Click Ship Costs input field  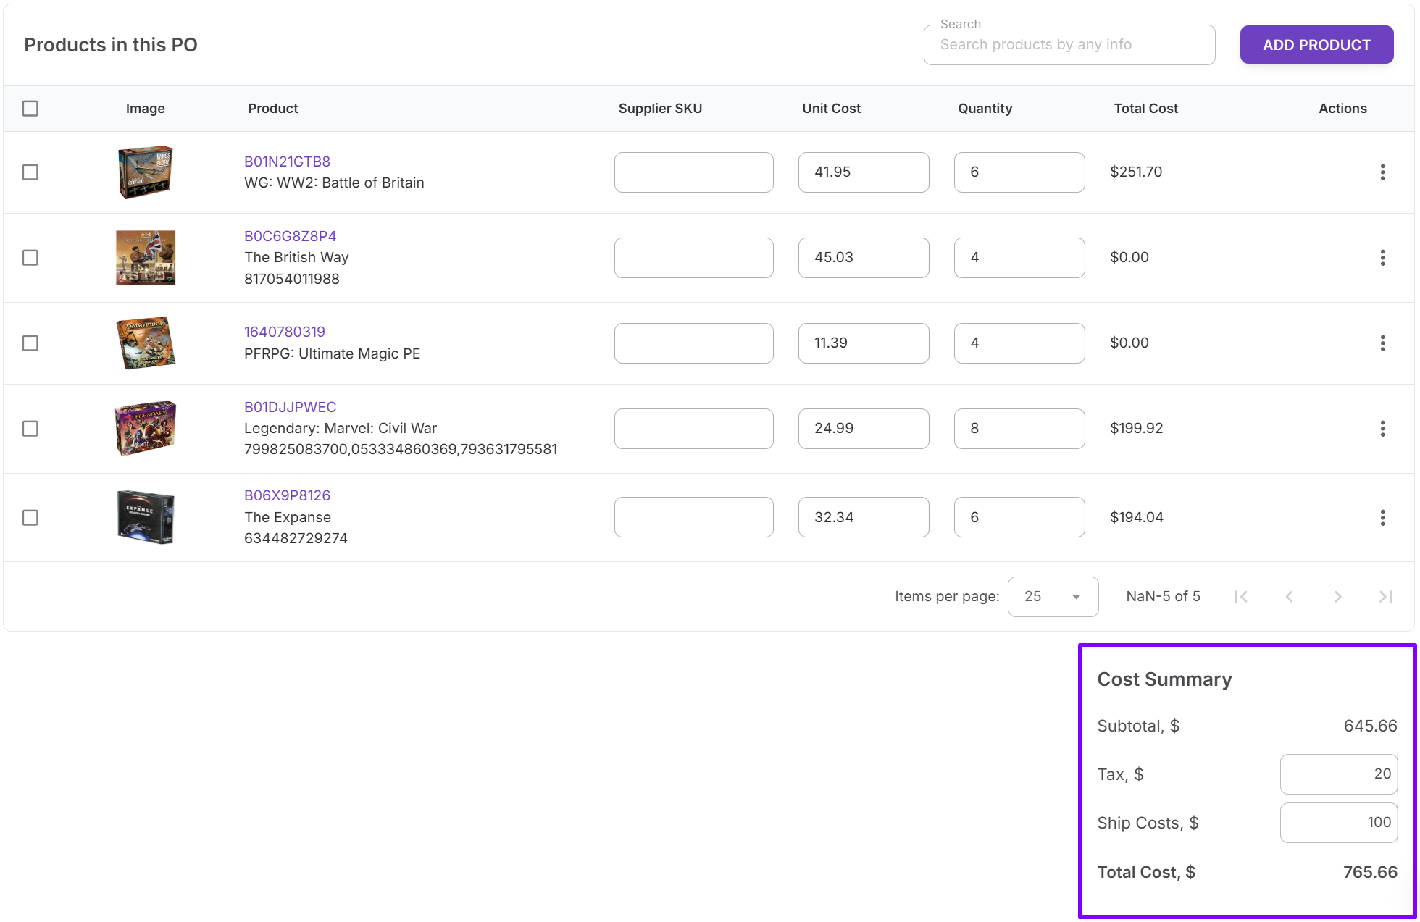[1338, 823]
